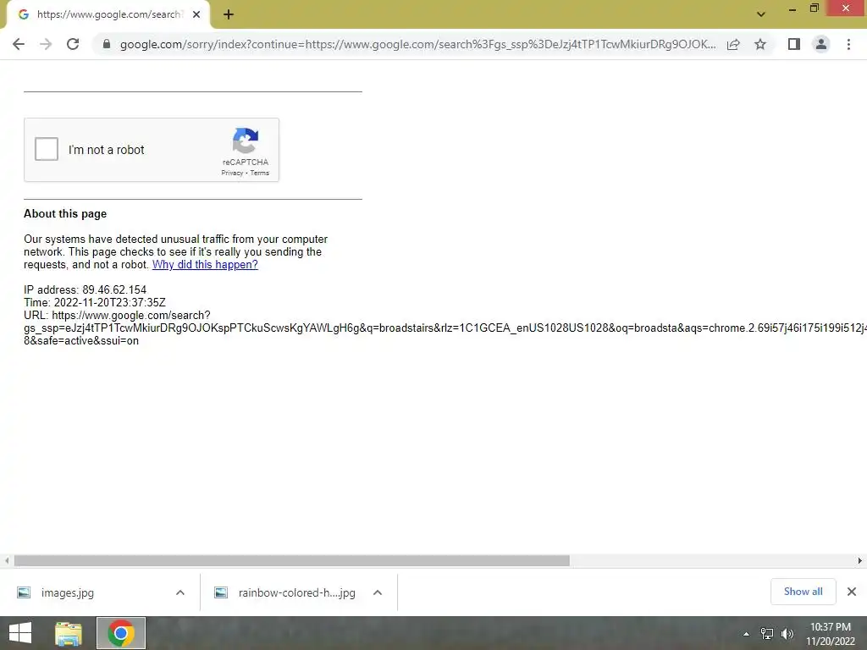Viewport: 867px width, 650px height.
Task: Select the google.com/search tab
Action: 108,15
